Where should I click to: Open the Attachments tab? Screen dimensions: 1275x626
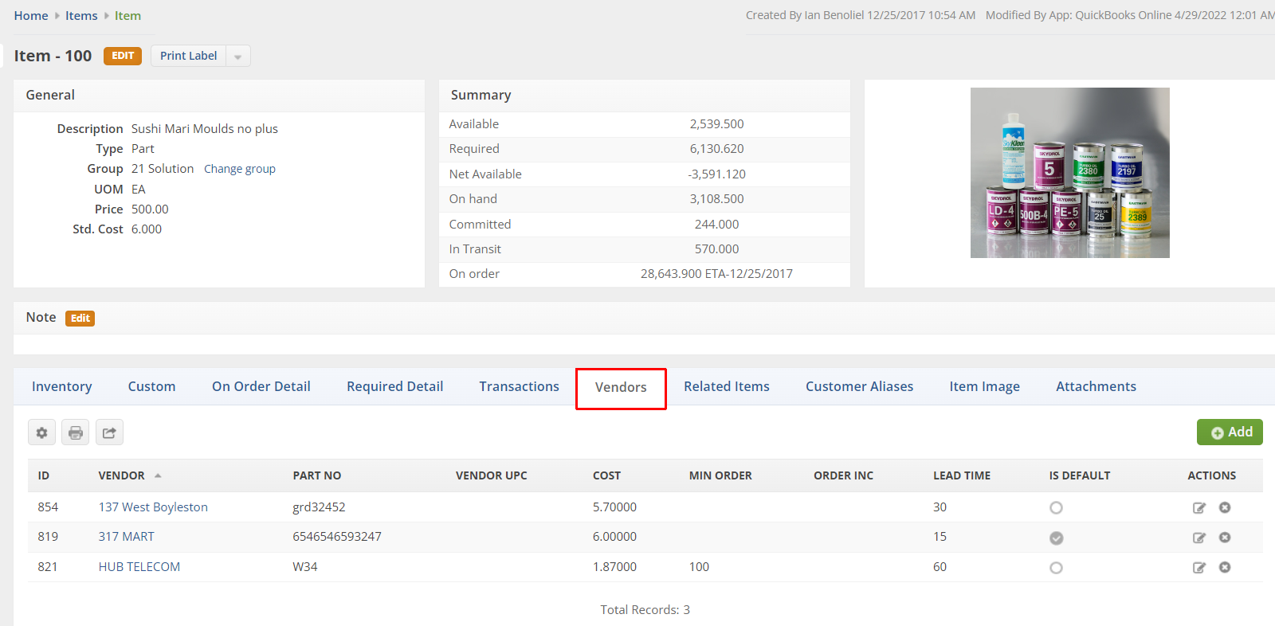pos(1096,386)
